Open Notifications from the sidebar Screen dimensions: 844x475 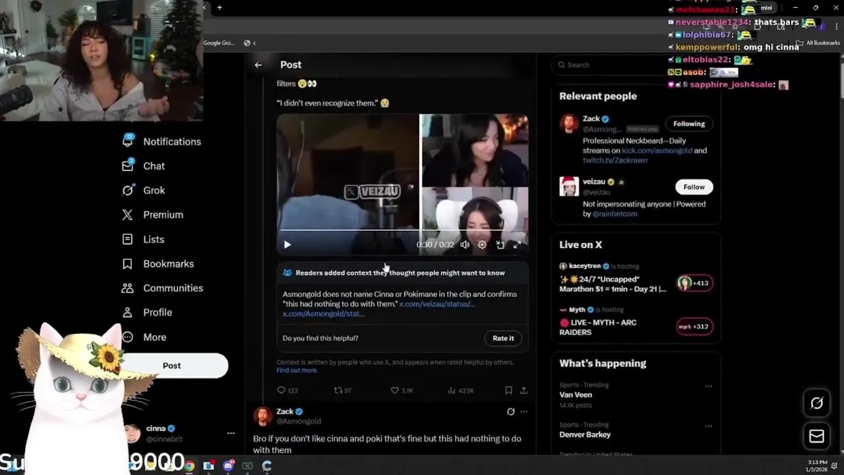162,141
